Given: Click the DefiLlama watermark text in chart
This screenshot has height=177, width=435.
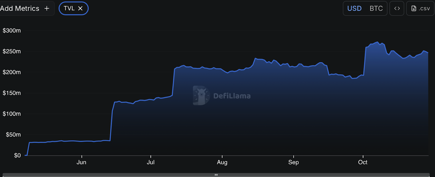Looking at the screenshot, I should [x=232, y=96].
